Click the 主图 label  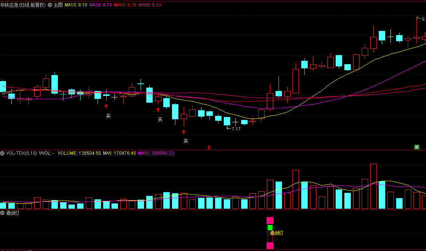(58, 5)
